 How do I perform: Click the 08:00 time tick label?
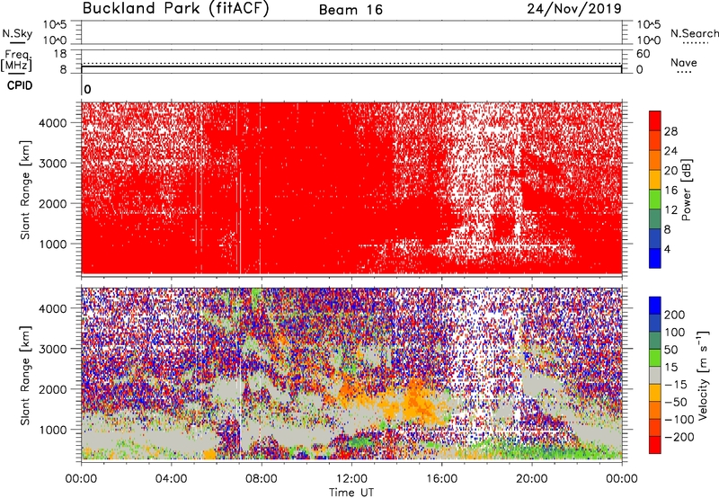pyautogui.click(x=262, y=479)
